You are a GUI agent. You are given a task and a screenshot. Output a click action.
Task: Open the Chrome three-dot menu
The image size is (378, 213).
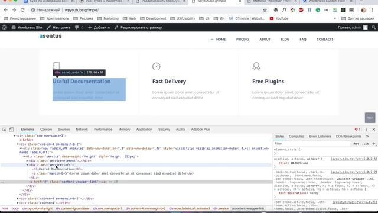point(372,10)
